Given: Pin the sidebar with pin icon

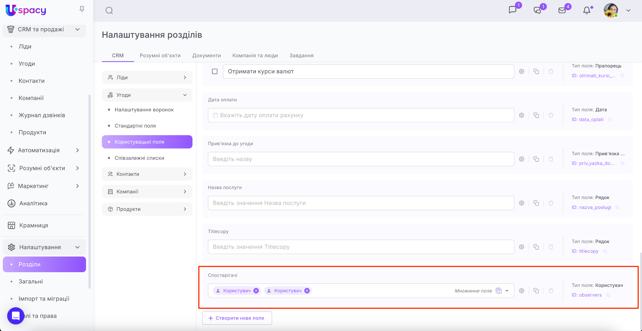Looking at the screenshot, I should (82, 9).
